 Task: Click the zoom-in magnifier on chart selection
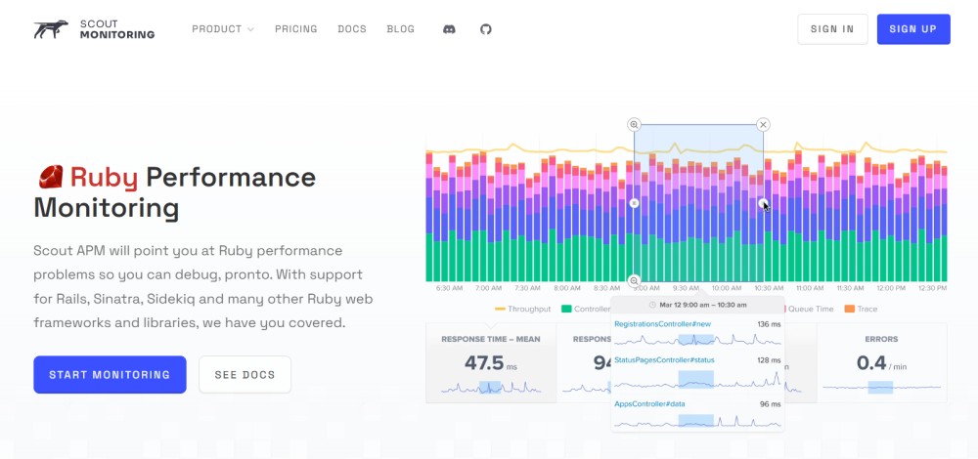pos(634,125)
